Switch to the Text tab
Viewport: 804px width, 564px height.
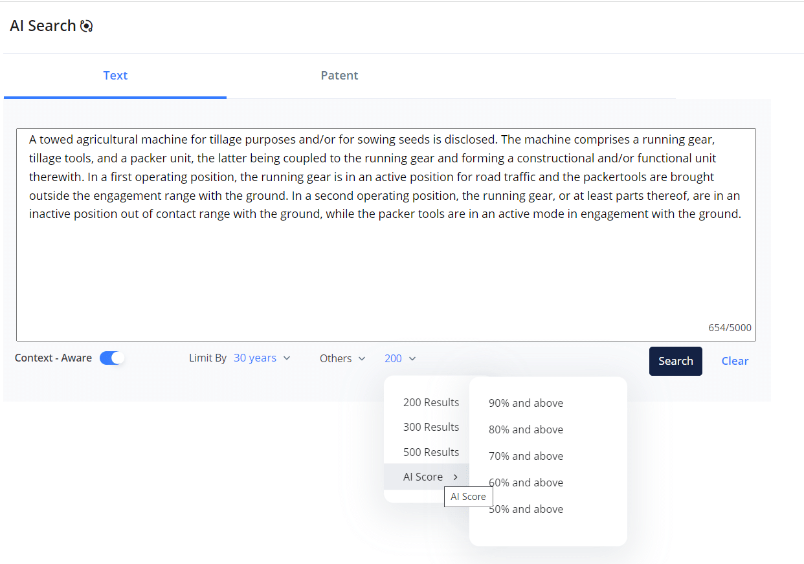click(x=115, y=76)
